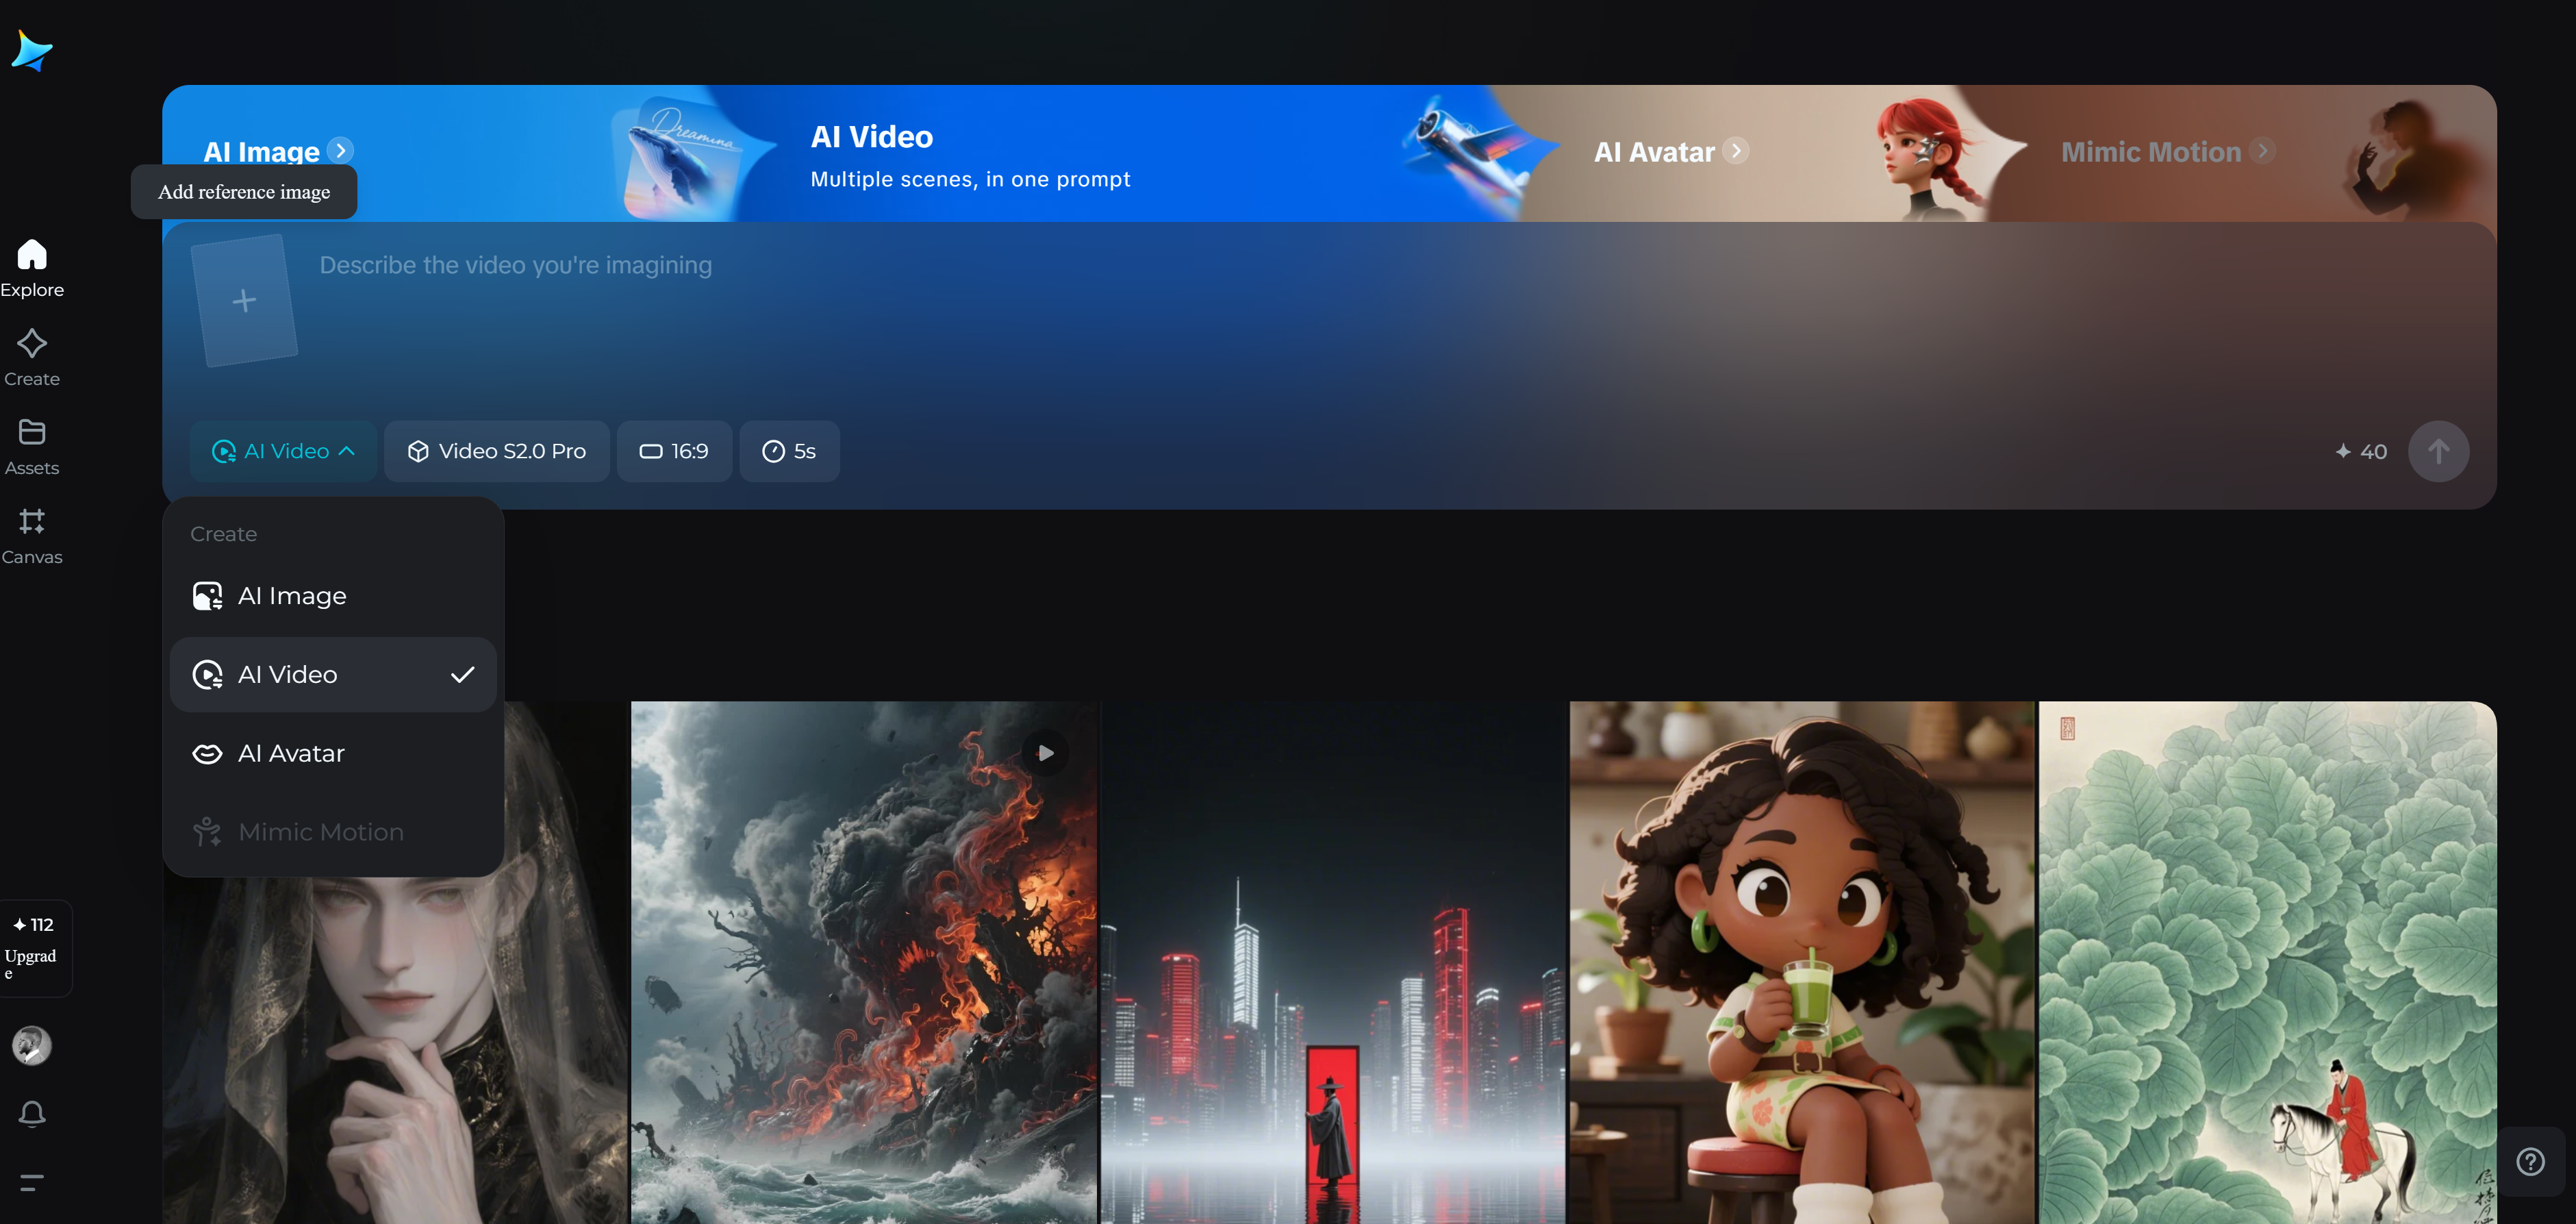Open notifications bell
This screenshot has height=1224, width=2576.
click(x=32, y=1113)
